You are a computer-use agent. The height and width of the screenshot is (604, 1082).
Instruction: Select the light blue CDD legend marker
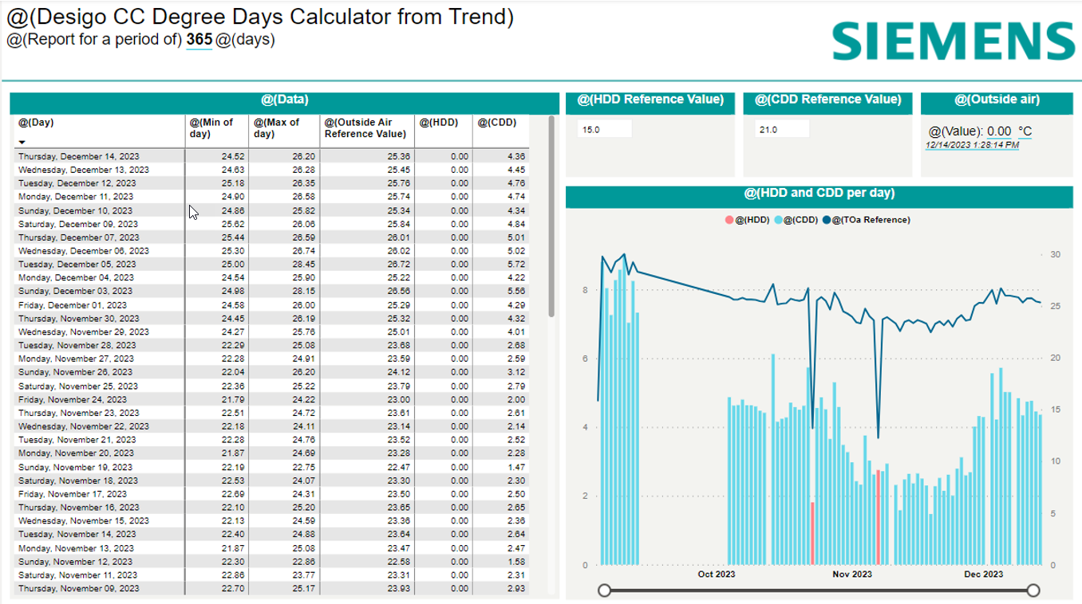coord(778,219)
